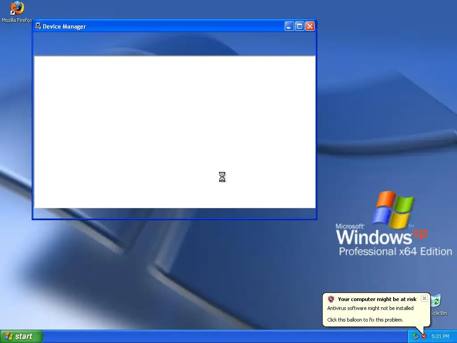457x343 pixels.
Task: Open the Start menu
Action: point(21,336)
